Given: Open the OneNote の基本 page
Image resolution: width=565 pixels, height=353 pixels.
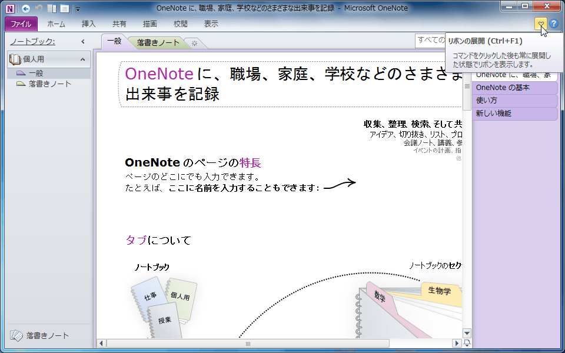Looking at the screenshot, I should tap(514, 88).
